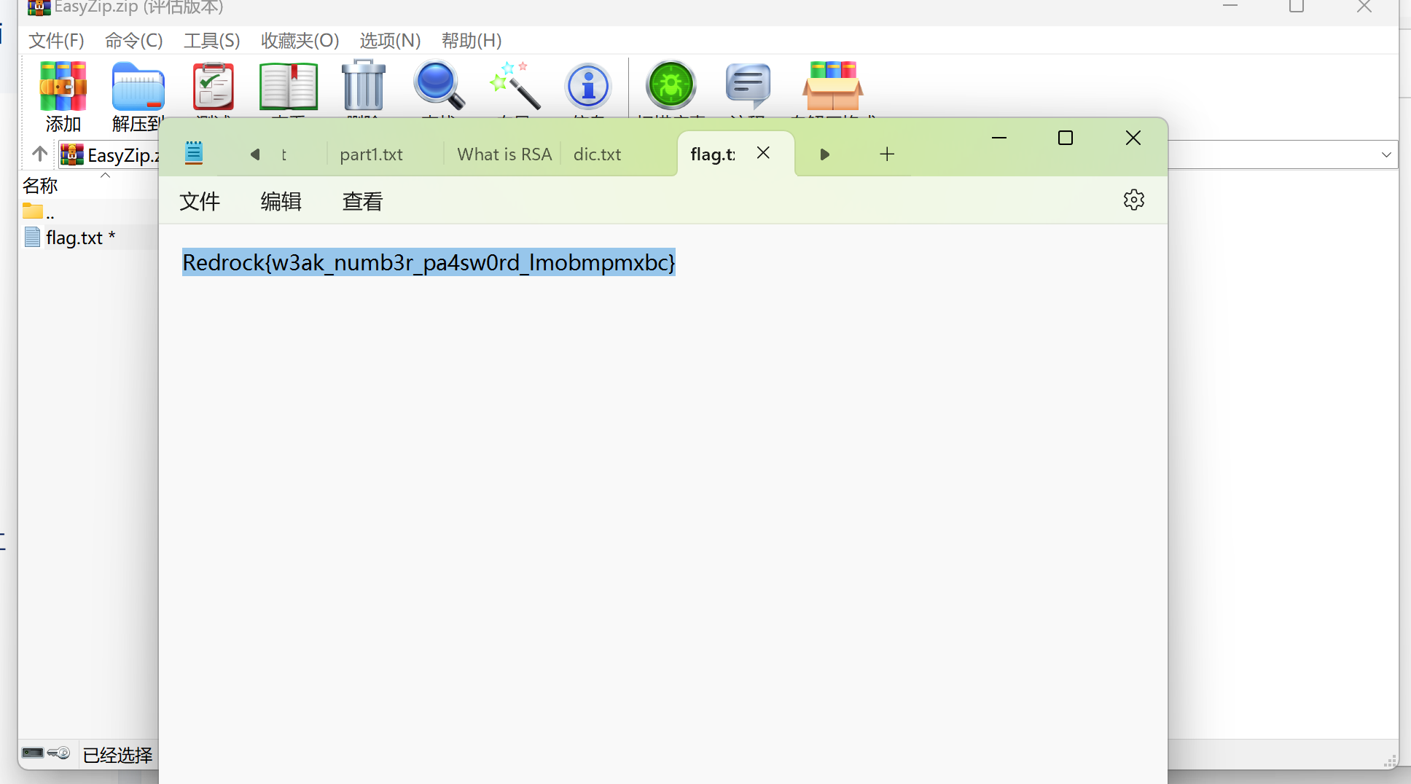Click the Find magnifying glass icon

point(439,86)
